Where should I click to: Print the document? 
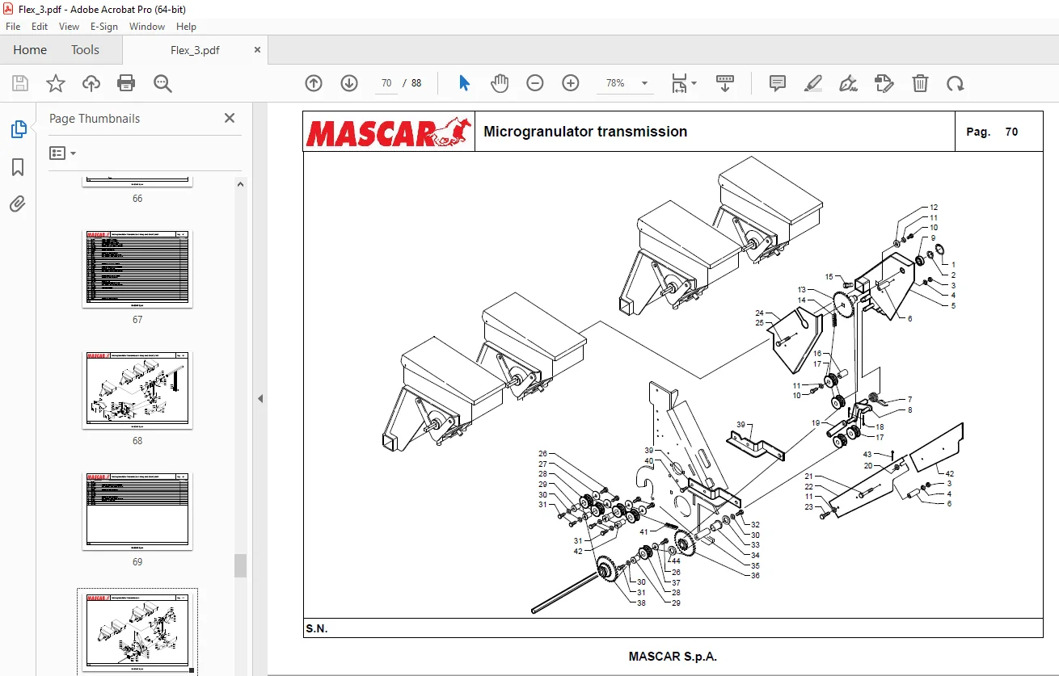(x=126, y=83)
